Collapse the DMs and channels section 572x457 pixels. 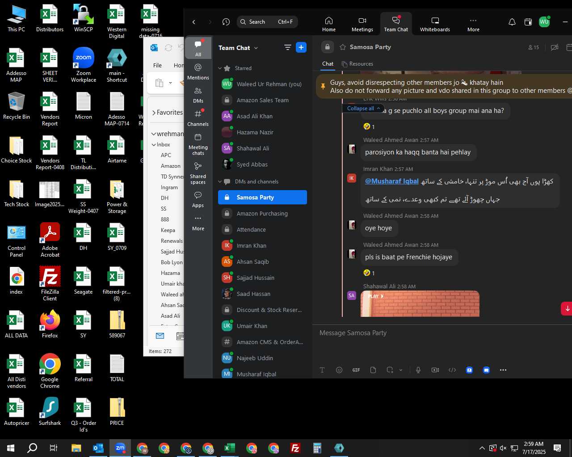click(x=220, y=182)
